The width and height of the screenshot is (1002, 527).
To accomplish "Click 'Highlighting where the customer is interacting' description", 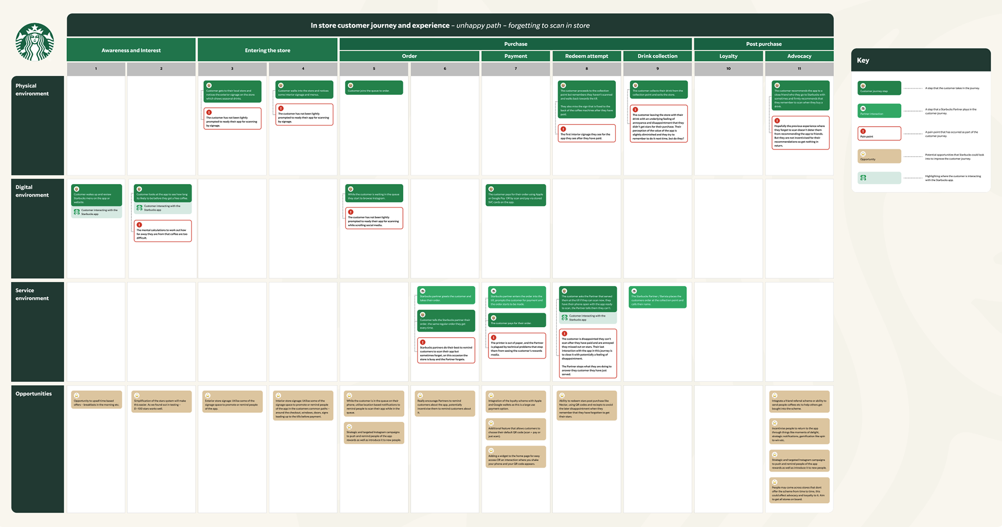I will (953, 178).
